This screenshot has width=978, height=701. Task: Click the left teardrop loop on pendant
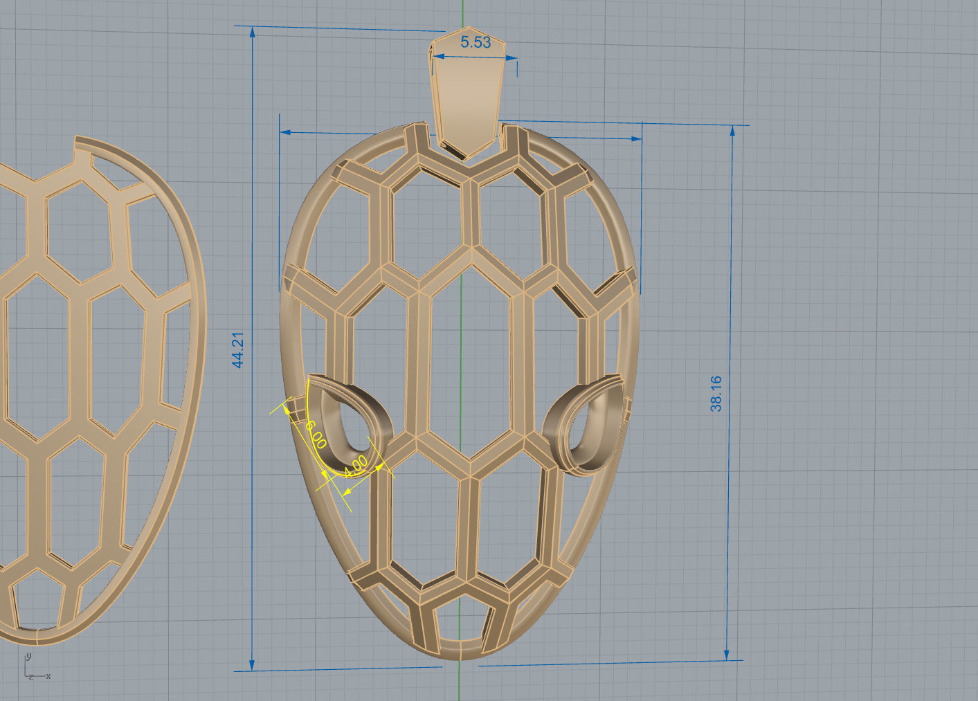pyautogui.click(x=348, y=424)
